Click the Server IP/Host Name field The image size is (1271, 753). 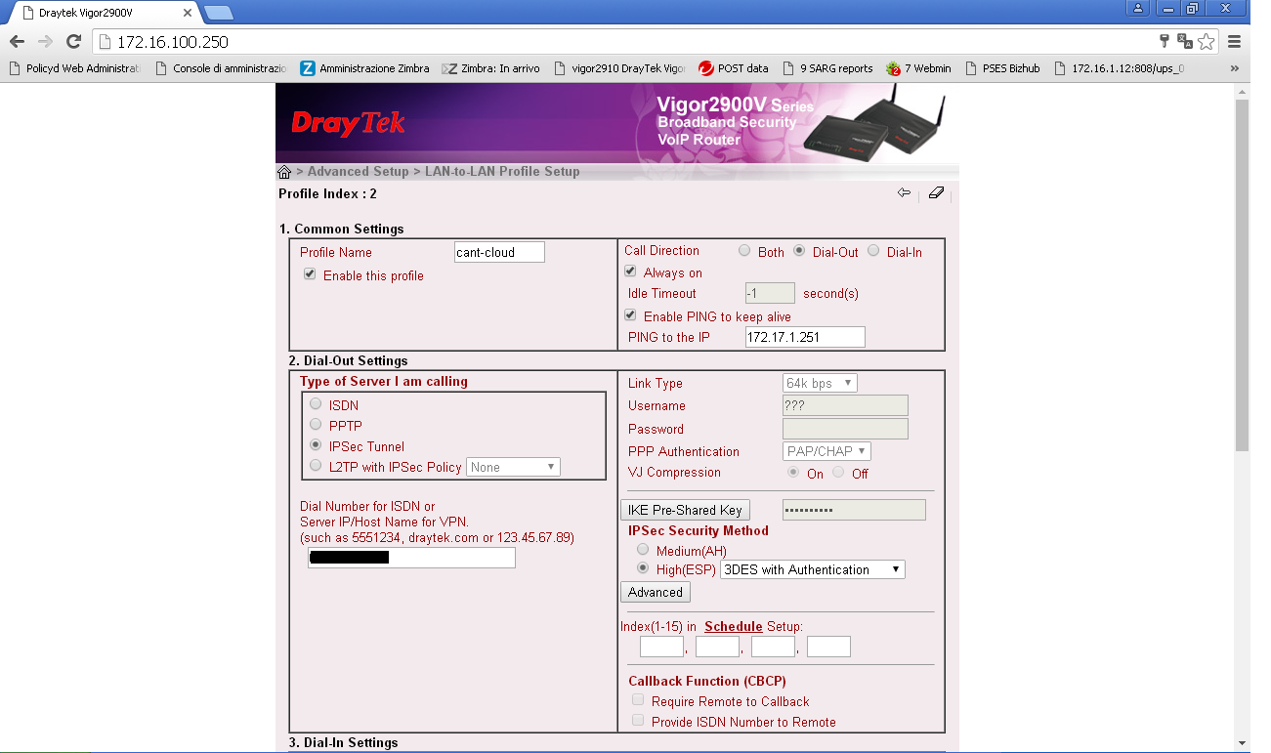(x=411, y=558)
